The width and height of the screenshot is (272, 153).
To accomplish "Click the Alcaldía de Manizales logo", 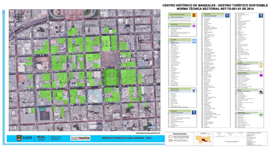I will (24, 138).
